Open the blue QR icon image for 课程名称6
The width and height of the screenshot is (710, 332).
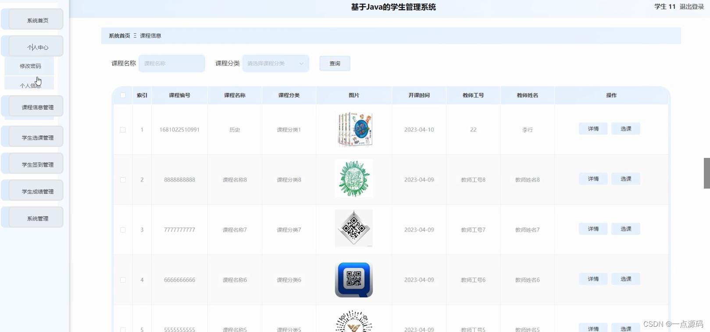(x=354, y=279)
